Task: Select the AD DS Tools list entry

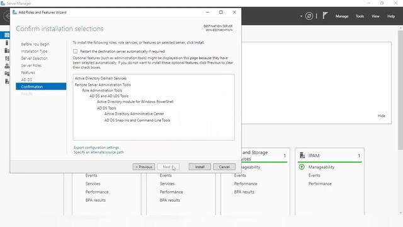Action: (106, 108)
